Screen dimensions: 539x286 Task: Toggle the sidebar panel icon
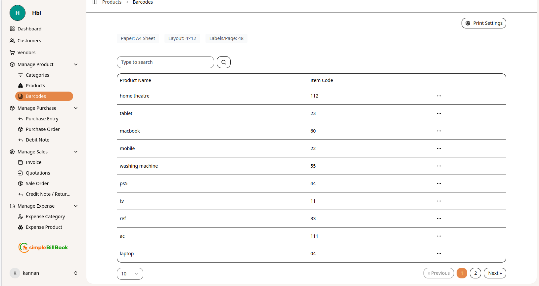pos(95,2)
